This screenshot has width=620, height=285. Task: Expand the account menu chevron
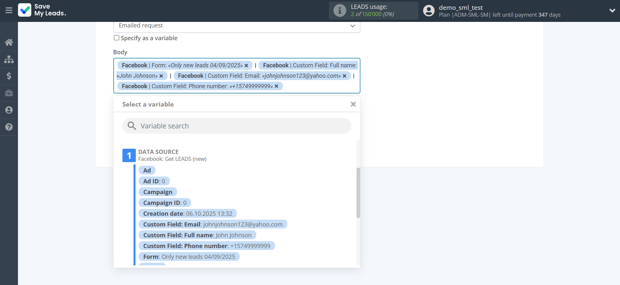pyautogui.click(x=612, y=10)
